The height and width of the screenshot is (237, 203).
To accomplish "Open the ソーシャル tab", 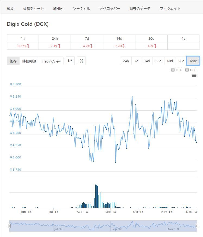I will (81, 8).
